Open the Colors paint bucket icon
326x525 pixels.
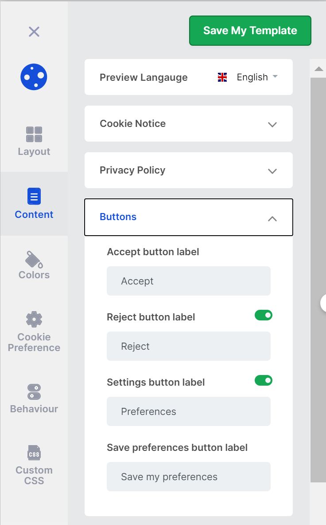34,259
